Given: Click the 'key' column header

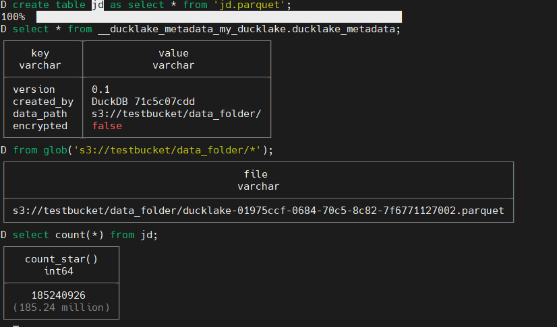Looking at the screenshot, I should pos(40,53).
